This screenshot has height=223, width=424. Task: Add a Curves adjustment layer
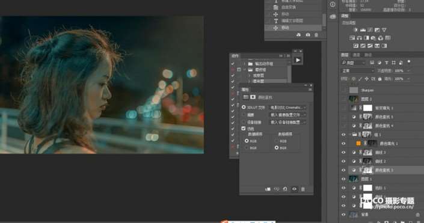(x=370, y=30)
